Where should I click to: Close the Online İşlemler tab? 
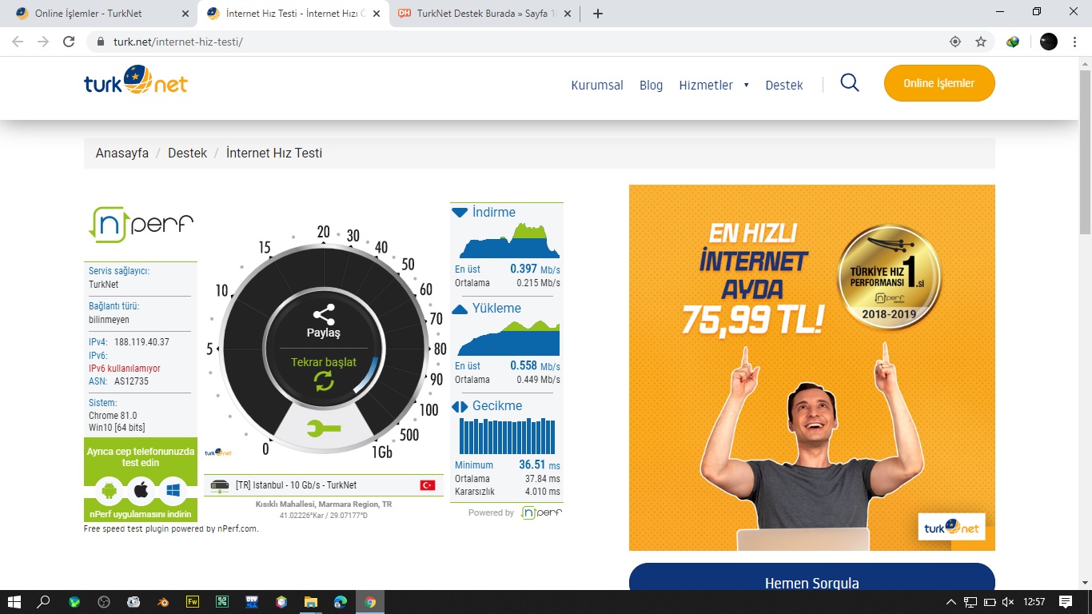185,14
